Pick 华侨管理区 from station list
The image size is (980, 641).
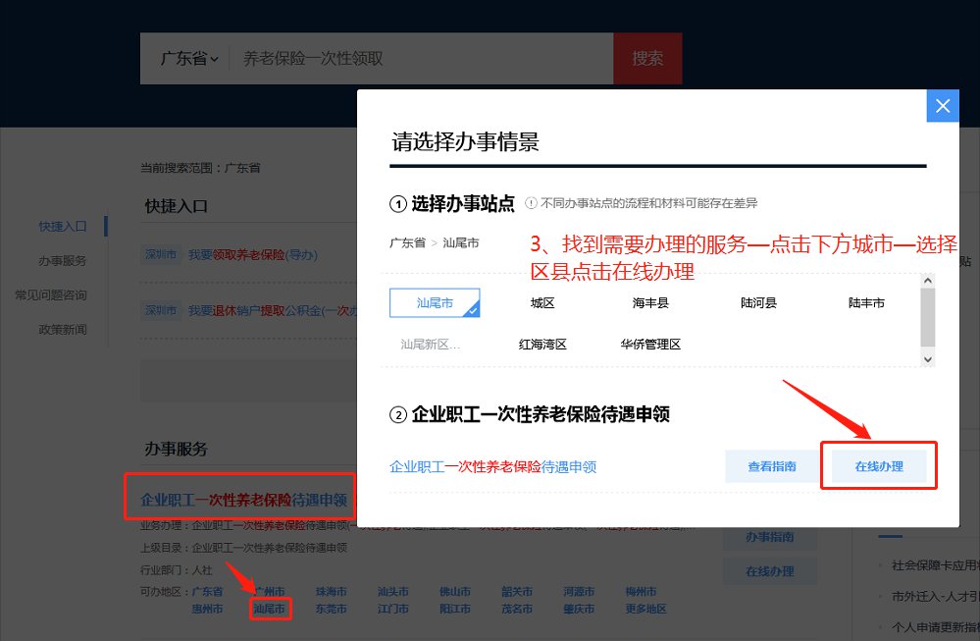coord(650,345)
